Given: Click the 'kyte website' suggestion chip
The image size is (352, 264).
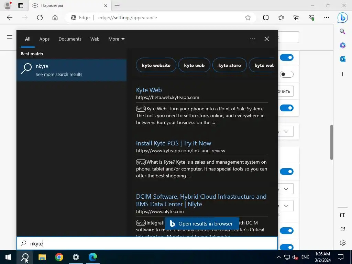Looking at the screenshot, I should pyautogui.click(x=156, y=65).
